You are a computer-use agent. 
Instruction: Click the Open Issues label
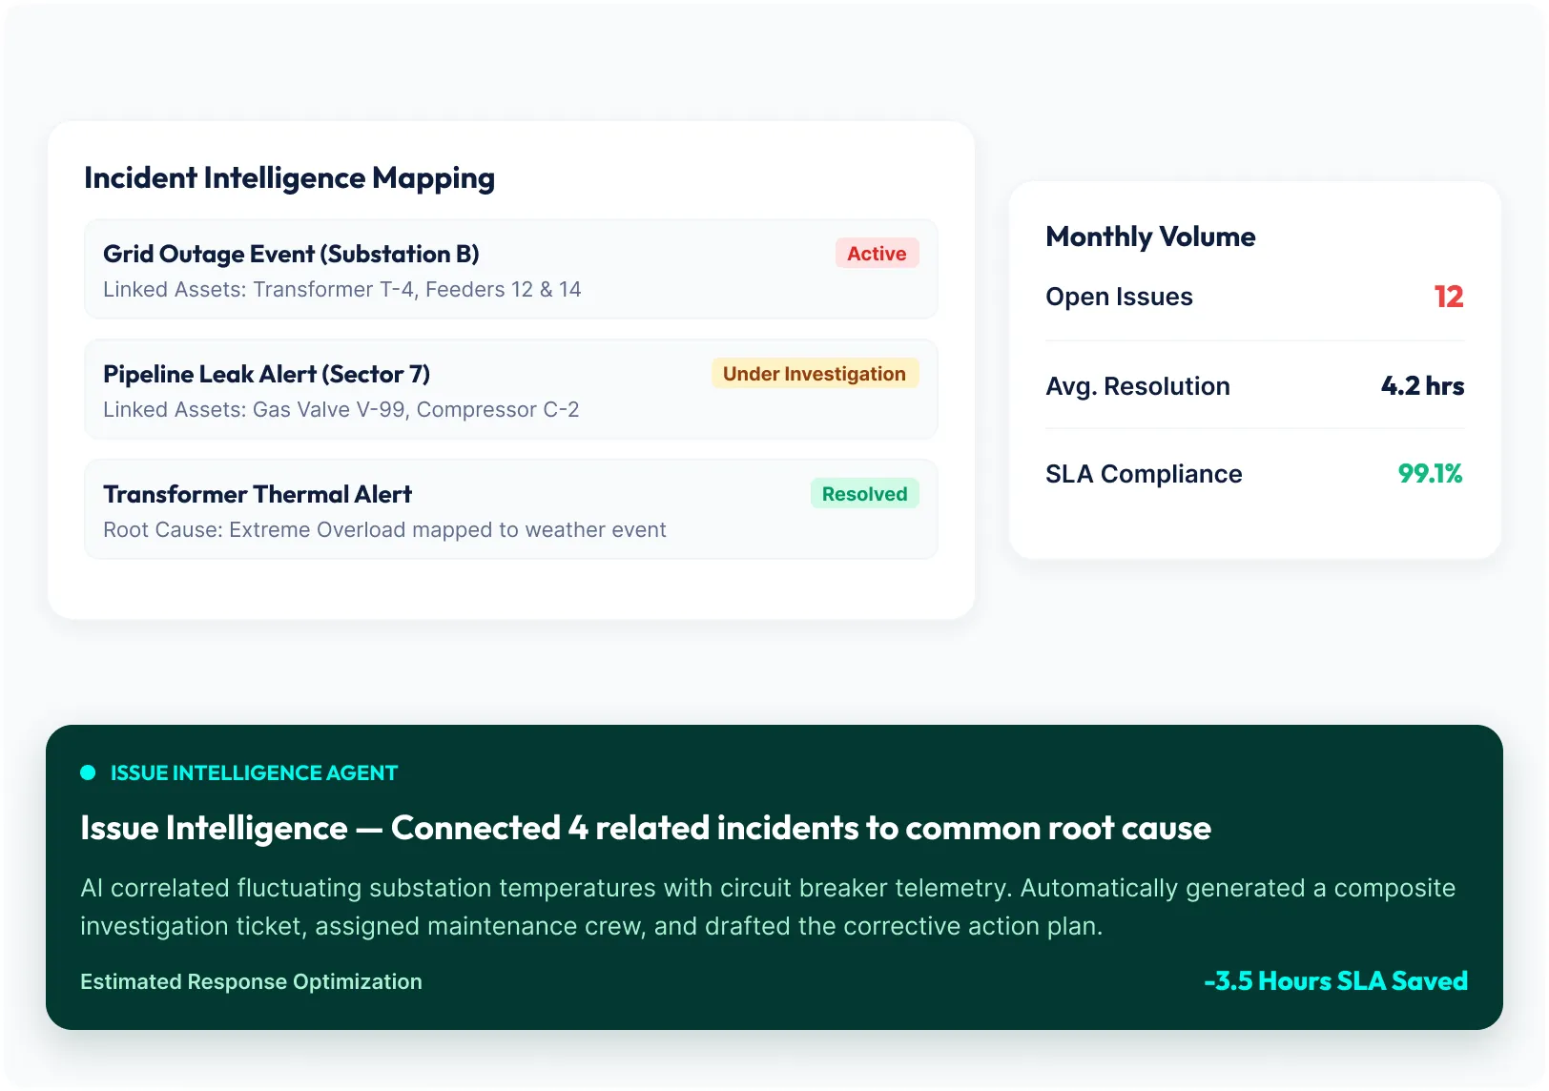coord(1119,297)
